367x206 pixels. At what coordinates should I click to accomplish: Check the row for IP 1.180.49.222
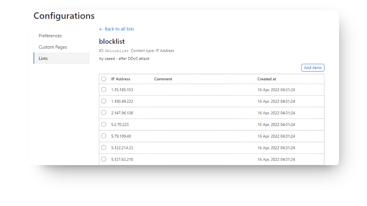(104, 101)
